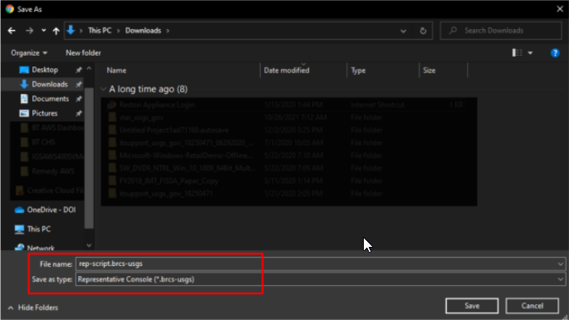Open the Help question mark icon
The height and width of the screenshot is (320, 569).
(x=555, y=53)
